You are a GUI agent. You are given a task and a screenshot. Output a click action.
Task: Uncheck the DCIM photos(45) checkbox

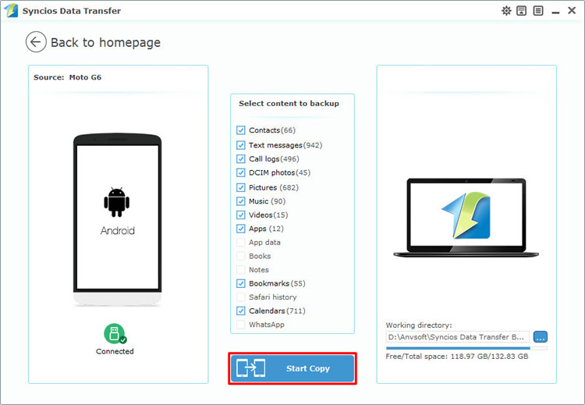pyautogui.click(x=241, y=172)
